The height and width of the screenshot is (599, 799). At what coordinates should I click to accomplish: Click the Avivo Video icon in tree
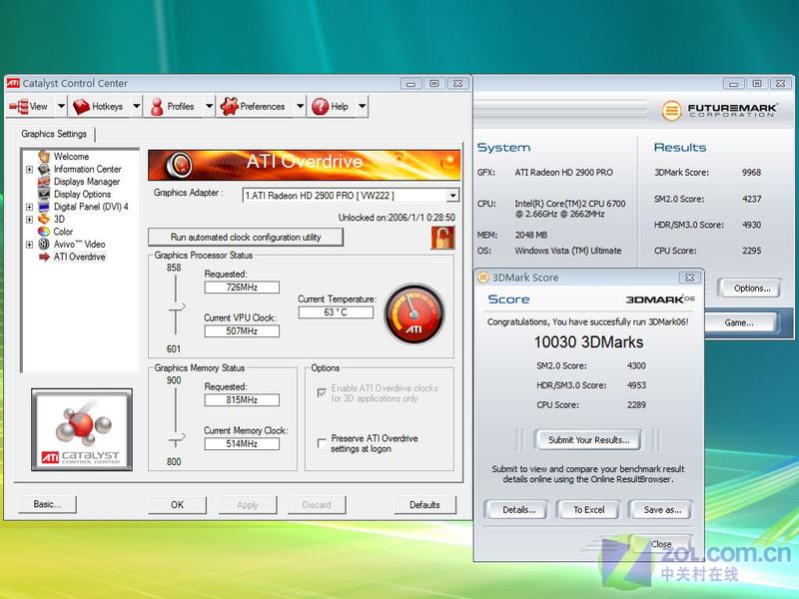click(x=44, y=244)
